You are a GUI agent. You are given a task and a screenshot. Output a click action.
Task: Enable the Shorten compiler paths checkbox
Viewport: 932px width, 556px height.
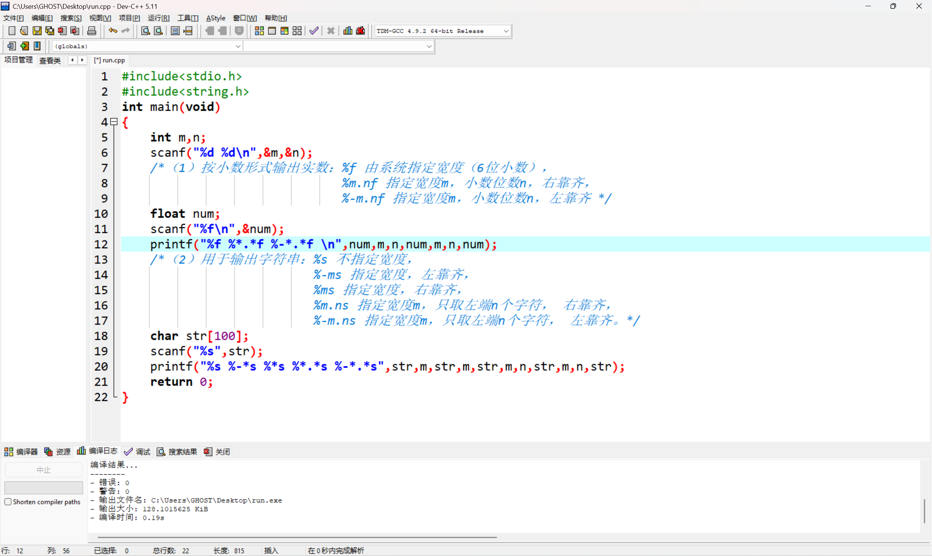tap(8, 502)
